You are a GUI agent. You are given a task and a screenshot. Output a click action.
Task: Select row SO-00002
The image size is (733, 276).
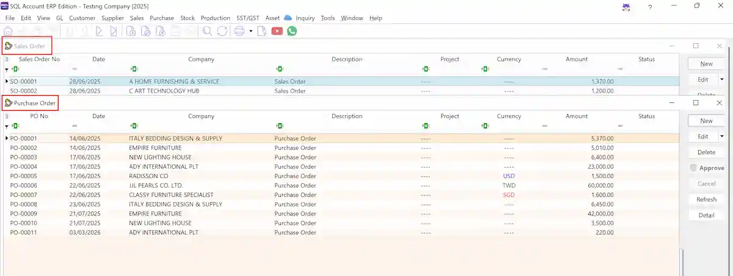coord(341,91)
